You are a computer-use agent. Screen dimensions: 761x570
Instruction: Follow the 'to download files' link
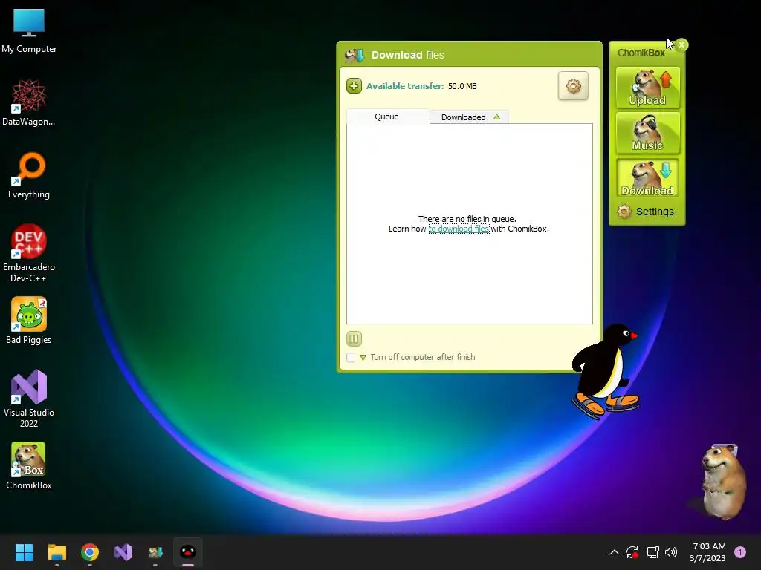tap(459, 229)
